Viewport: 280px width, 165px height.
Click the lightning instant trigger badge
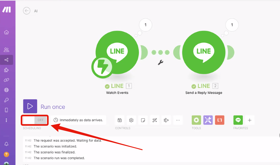(x=102, y=67)
